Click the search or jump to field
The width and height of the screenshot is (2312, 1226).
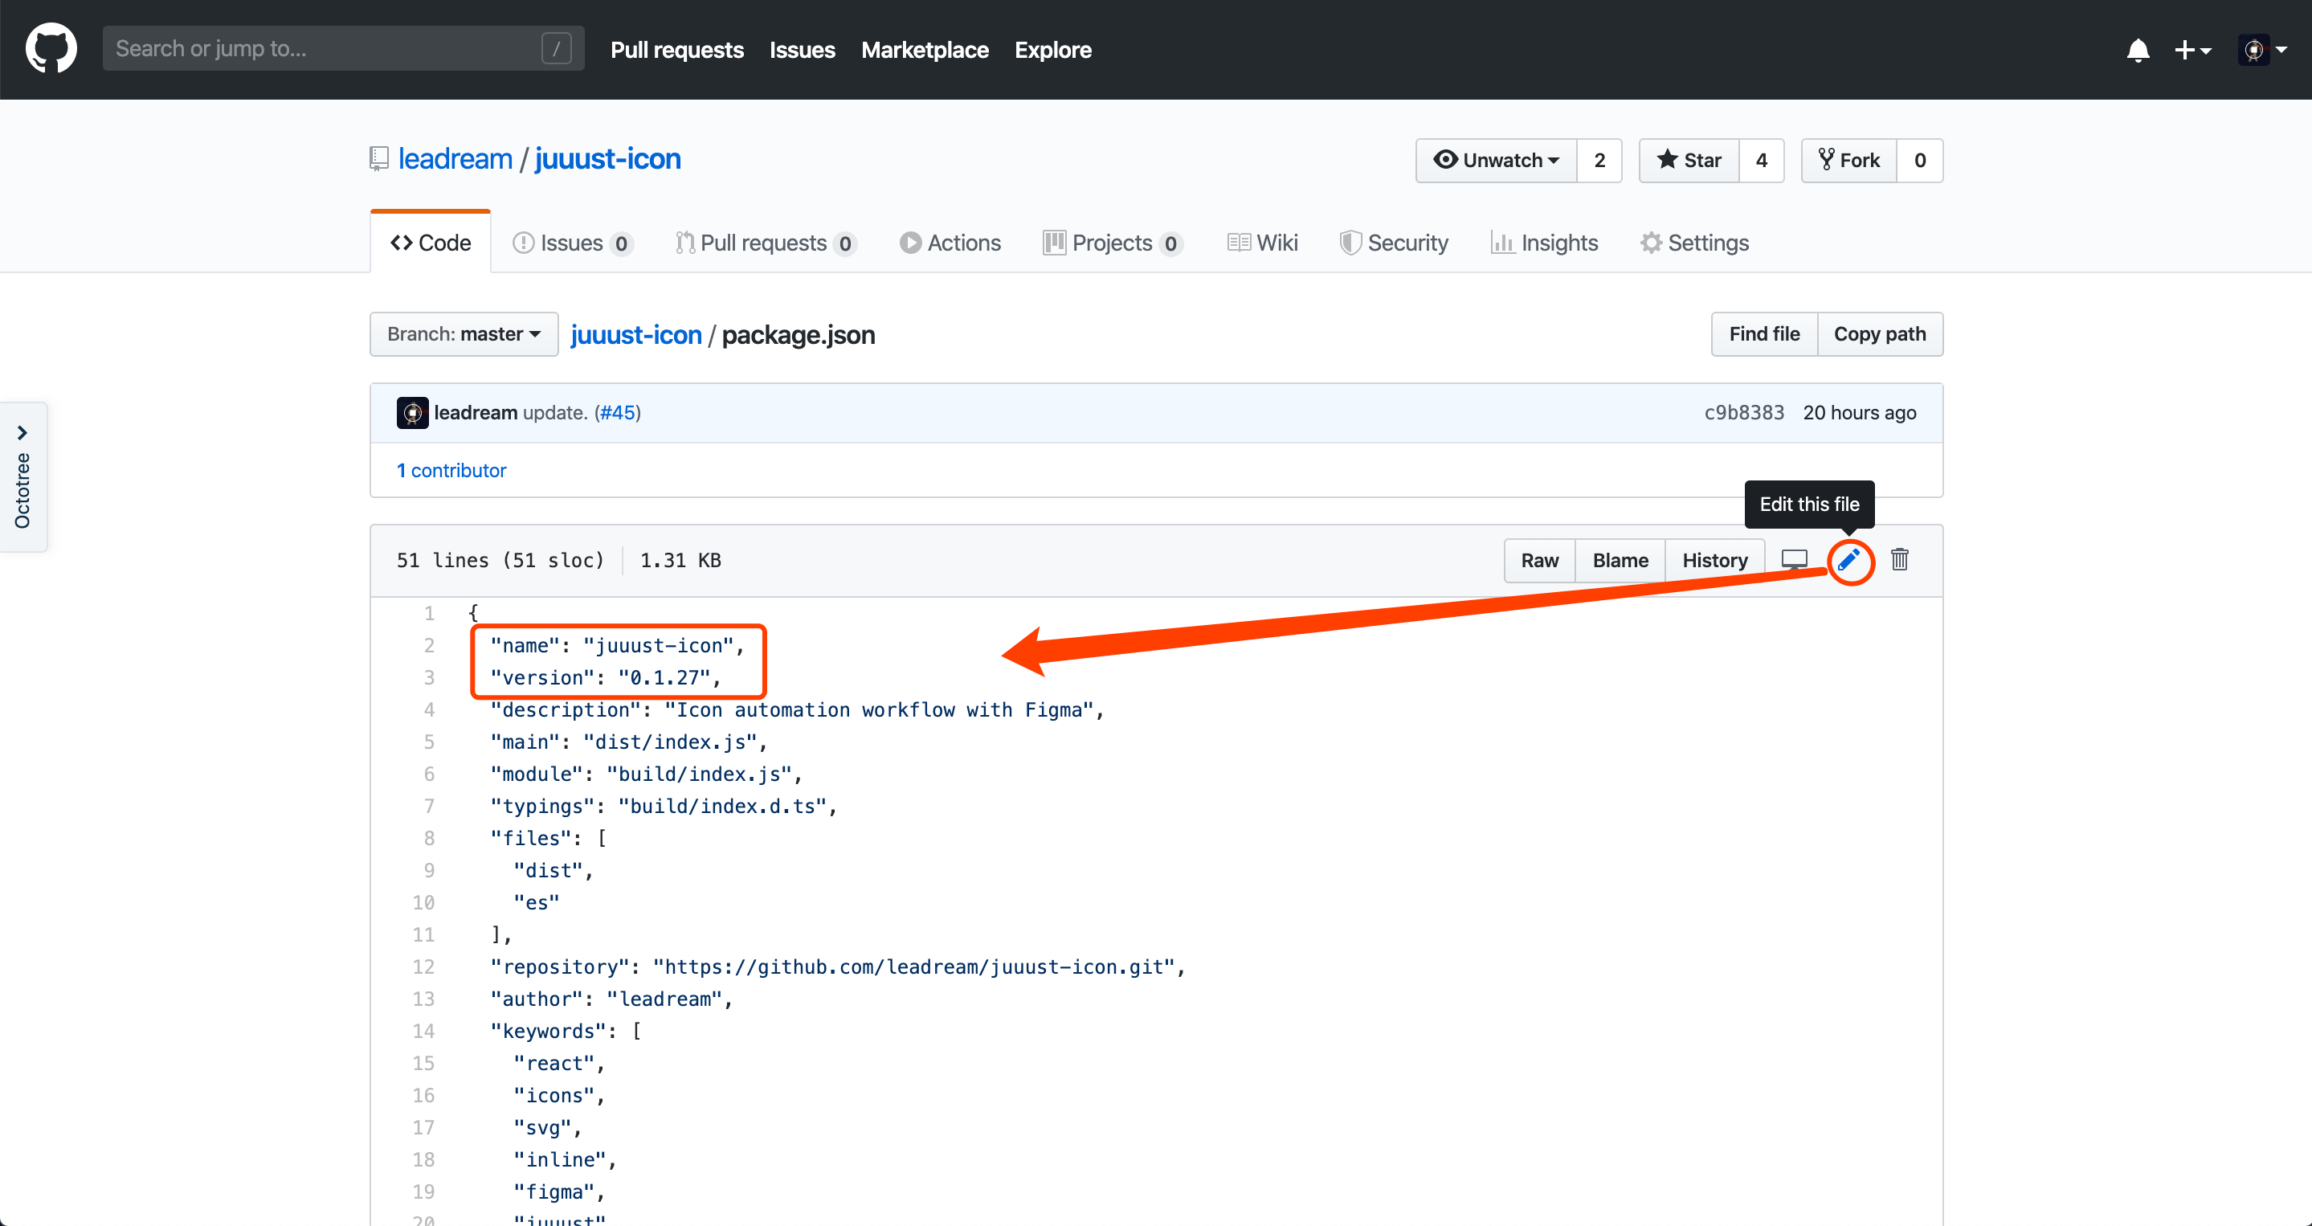(x=323, y=48)
